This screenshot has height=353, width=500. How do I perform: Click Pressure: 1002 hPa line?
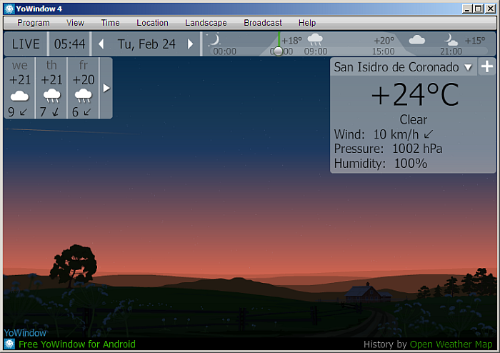tap(388, 149)
